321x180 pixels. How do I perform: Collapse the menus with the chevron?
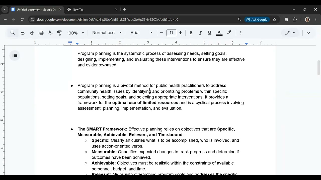308,33
